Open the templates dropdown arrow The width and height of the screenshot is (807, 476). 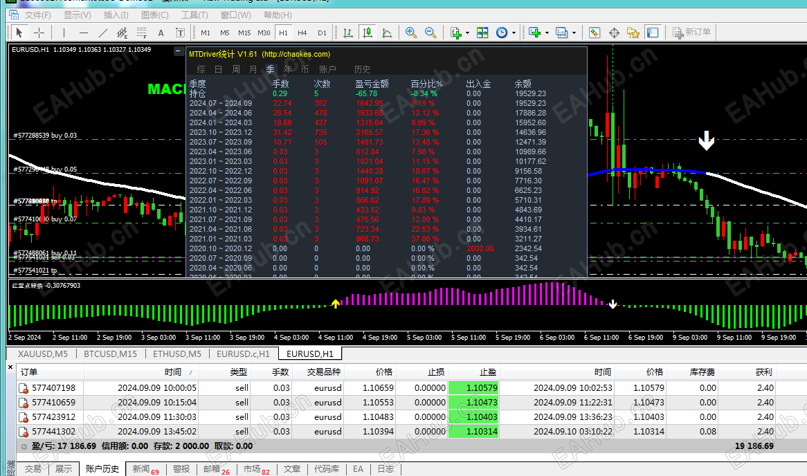(x=547, y=33)
